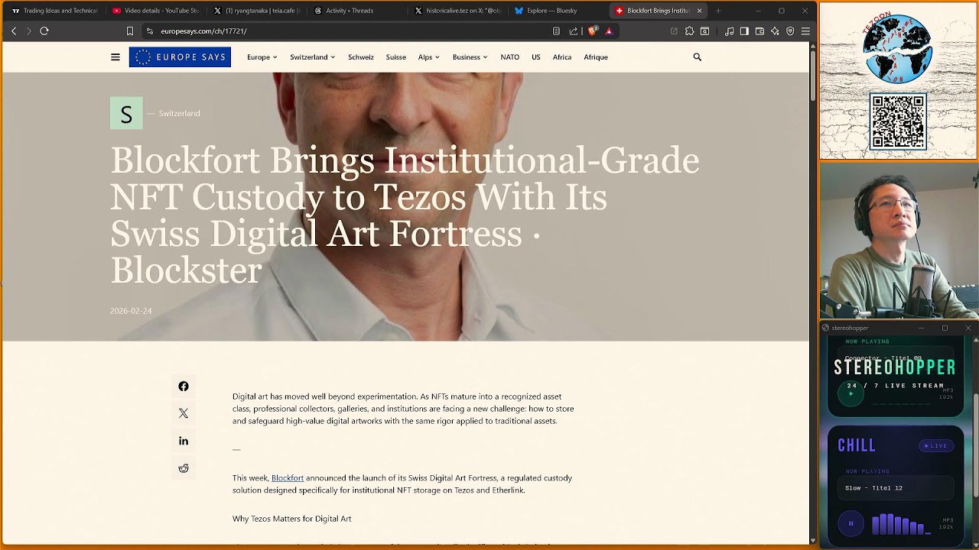Switch to ryangtanaka teia.cafe tab
This screenshot has height=550, width=979.
pos(257,11)
